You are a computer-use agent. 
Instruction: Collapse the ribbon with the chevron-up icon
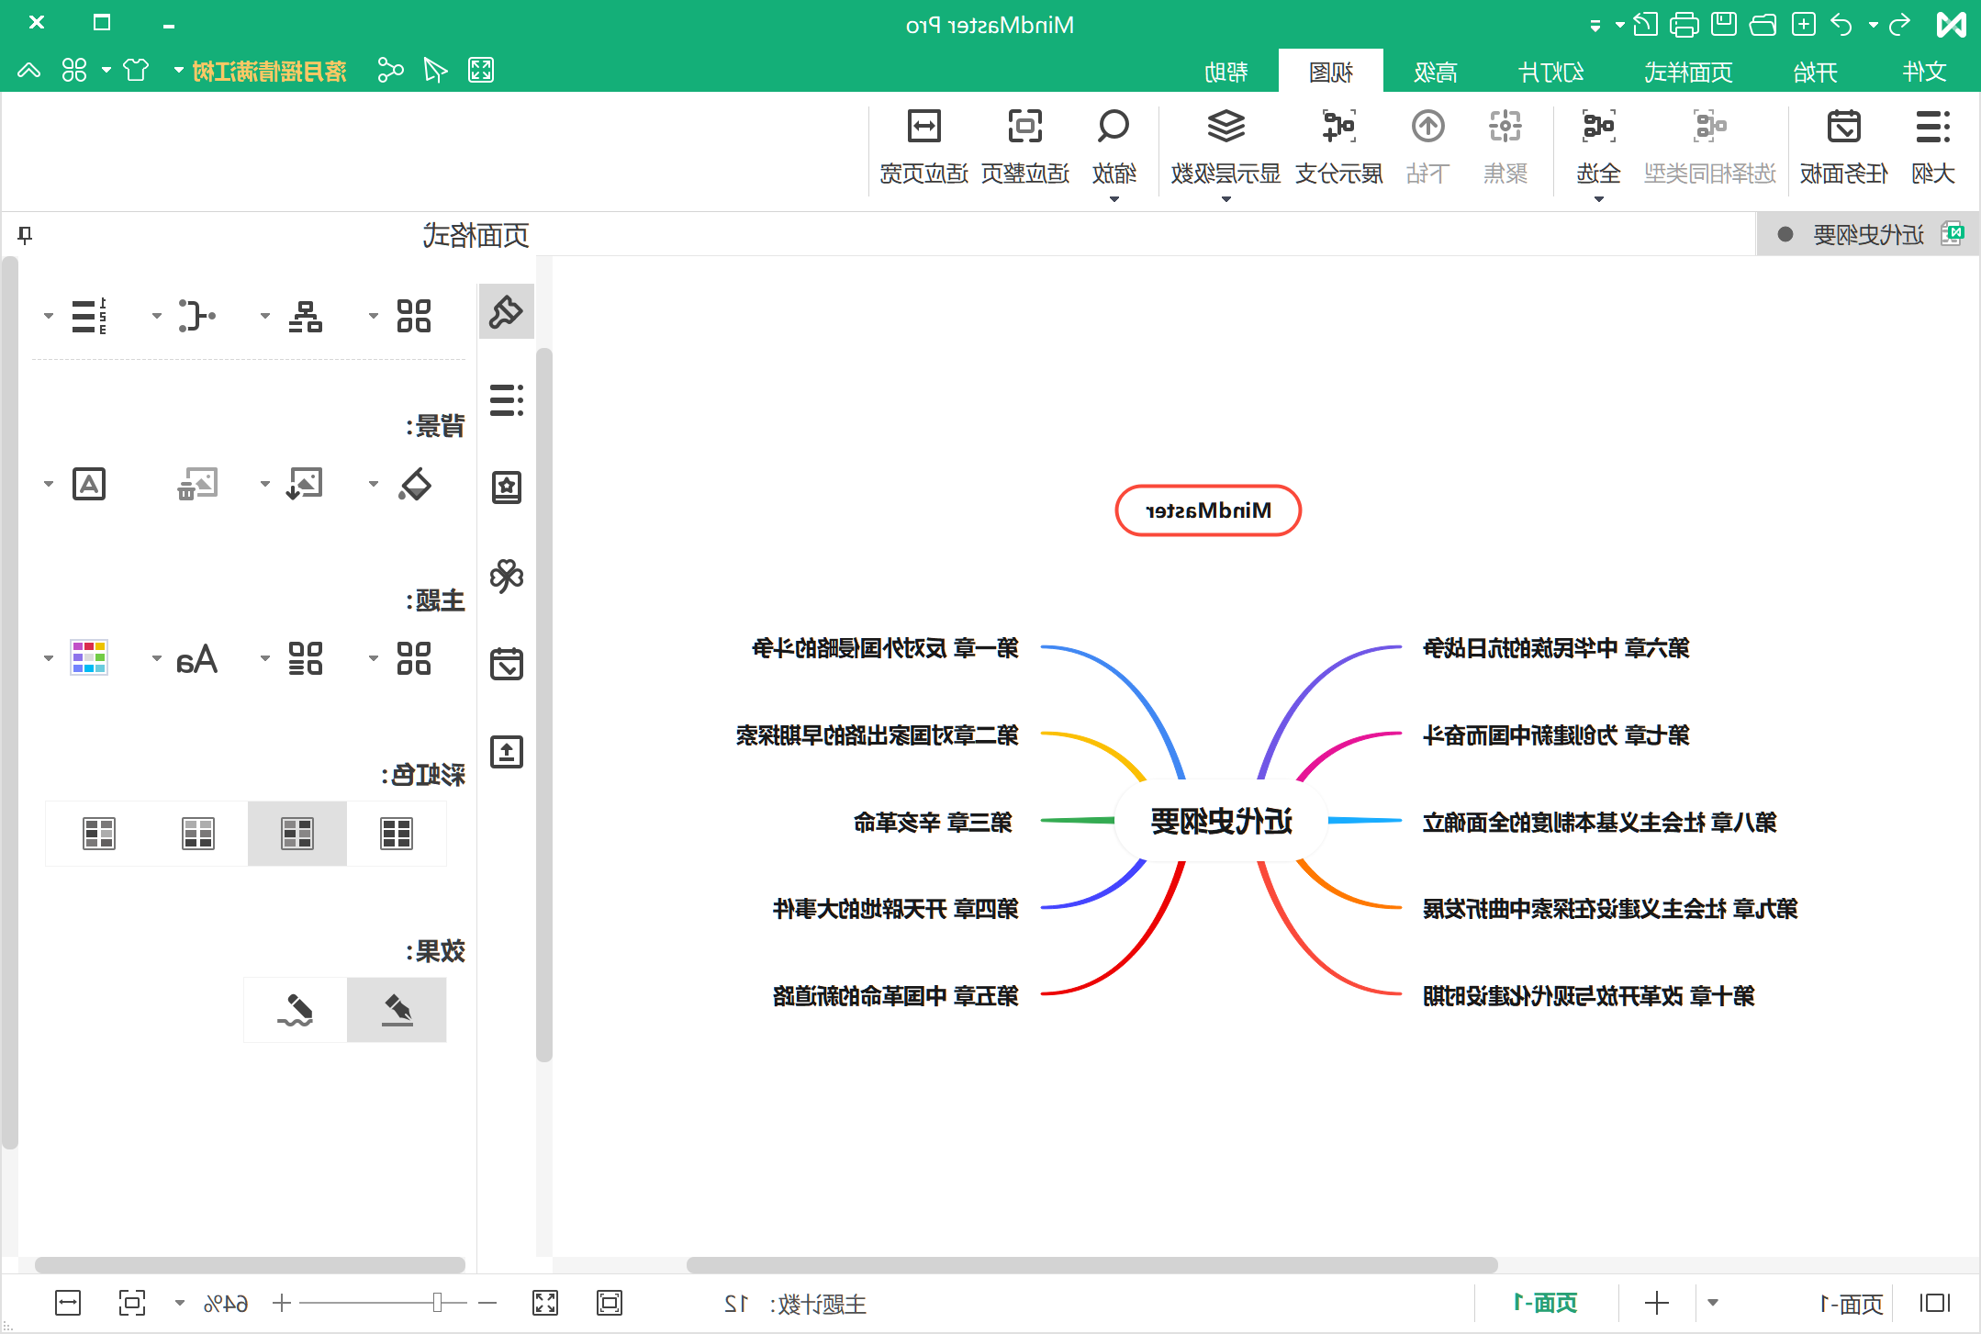point(28,70)
